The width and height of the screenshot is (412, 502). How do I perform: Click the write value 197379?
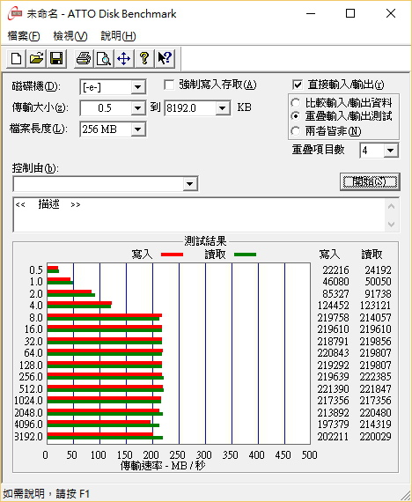click(333, 424)
